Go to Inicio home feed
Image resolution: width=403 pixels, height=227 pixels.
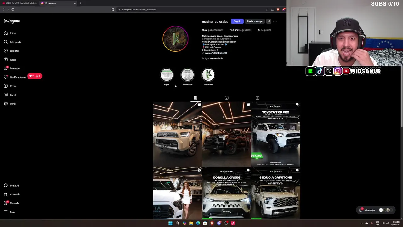click(10, 33)
